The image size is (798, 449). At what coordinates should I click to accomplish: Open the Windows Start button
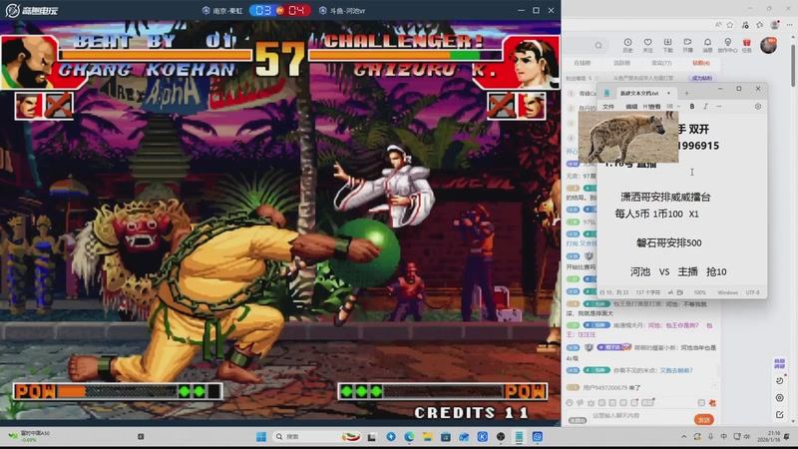coord(261,437)
